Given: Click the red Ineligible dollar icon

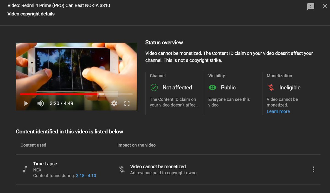Looking at the screenshot, I should (271, 88).
